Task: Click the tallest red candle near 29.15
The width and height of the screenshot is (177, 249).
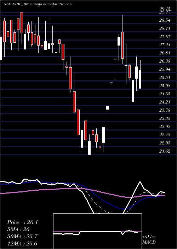Action: tap(22, 22)
